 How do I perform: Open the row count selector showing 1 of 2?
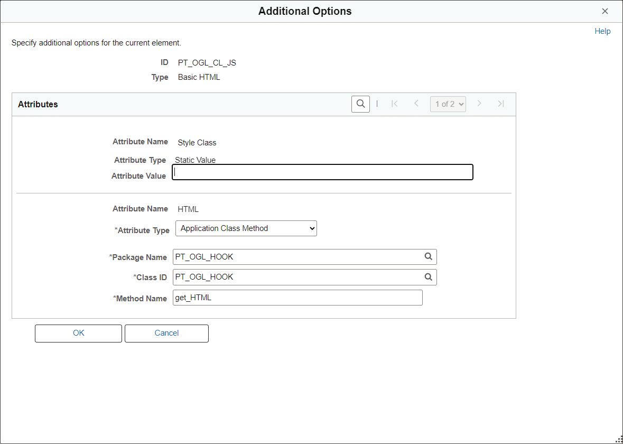448,104
